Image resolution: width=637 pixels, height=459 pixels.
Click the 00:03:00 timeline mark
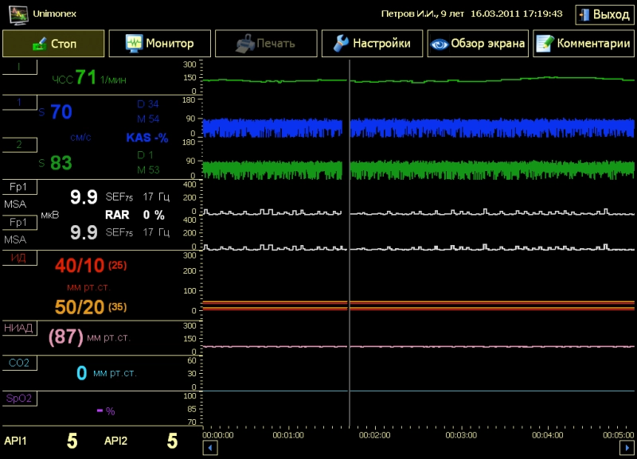tap(462, 435)
